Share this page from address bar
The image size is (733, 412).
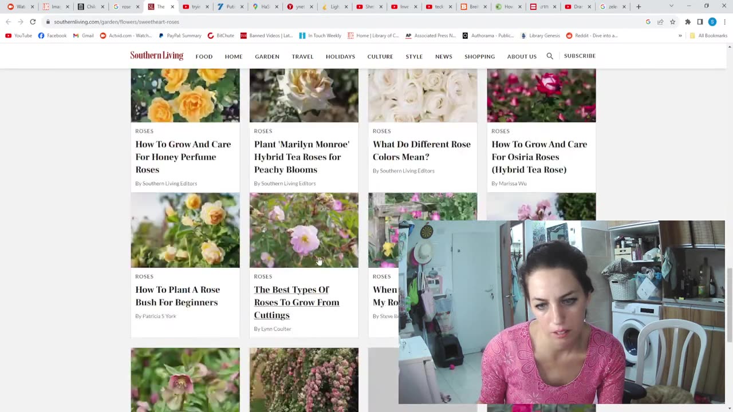[x=660, y=22]
